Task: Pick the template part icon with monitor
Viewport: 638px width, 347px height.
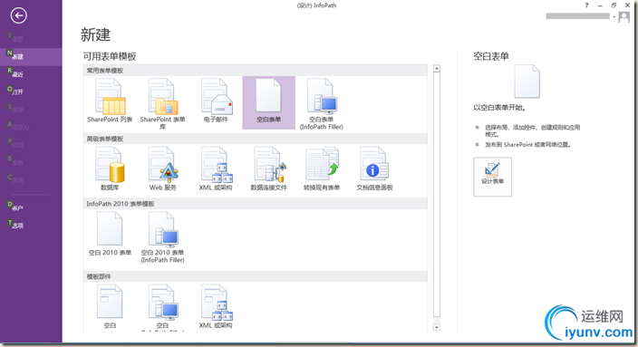Action: [x=162, y=307]
